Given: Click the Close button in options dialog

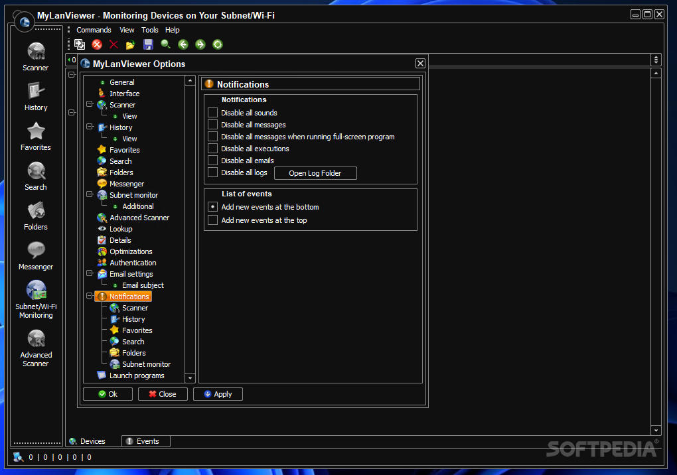Looking at the screenshot, I should pyautogui.click(x=163, y=394).
